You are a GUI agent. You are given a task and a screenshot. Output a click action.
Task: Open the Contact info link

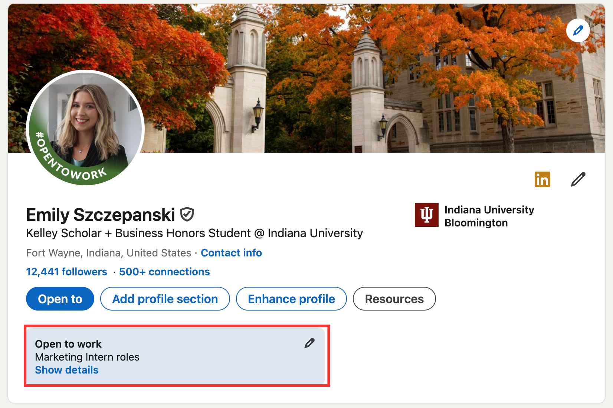(231, 253)
